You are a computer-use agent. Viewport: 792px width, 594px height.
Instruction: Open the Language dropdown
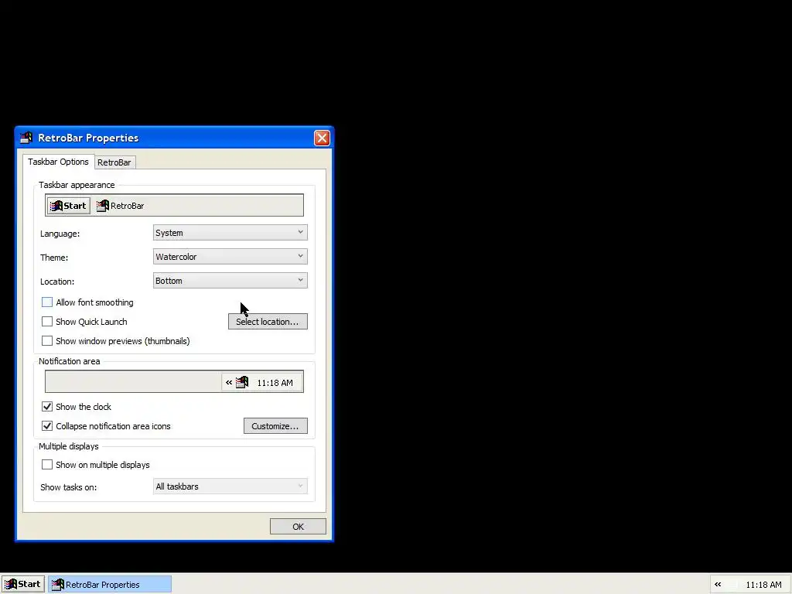(x=230, y=233)
